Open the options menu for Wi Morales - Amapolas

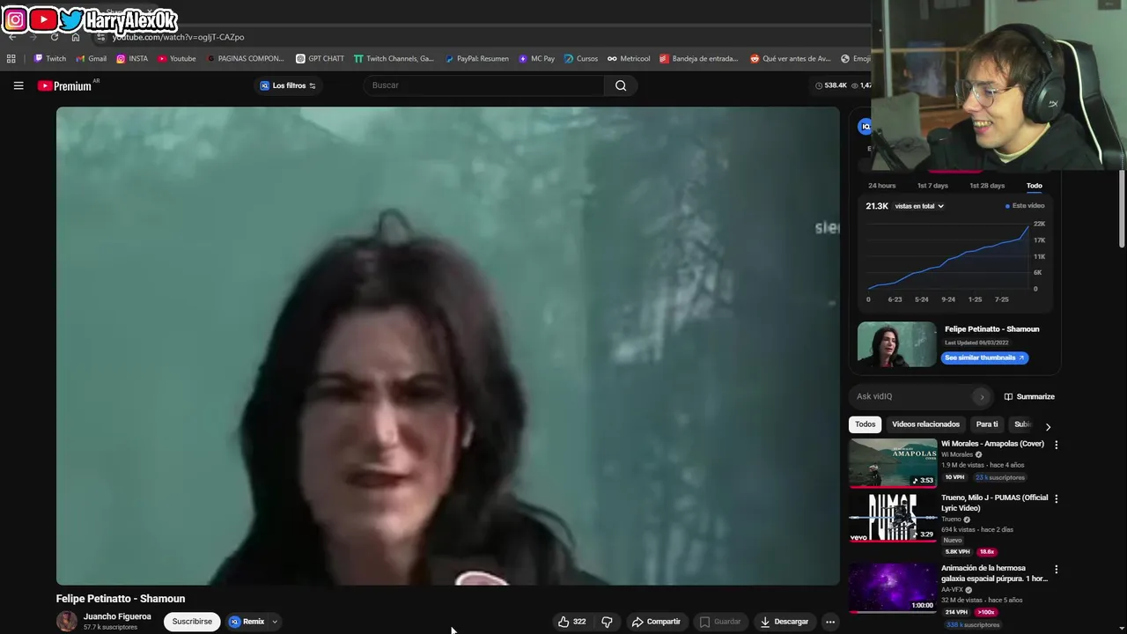(1056, 445)
